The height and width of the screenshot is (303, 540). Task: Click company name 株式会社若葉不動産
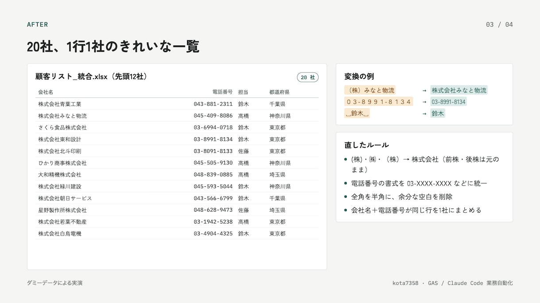click(x=62, y=222)
